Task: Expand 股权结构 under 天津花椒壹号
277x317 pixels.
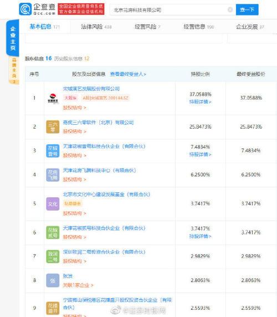Action: point(74,156)
